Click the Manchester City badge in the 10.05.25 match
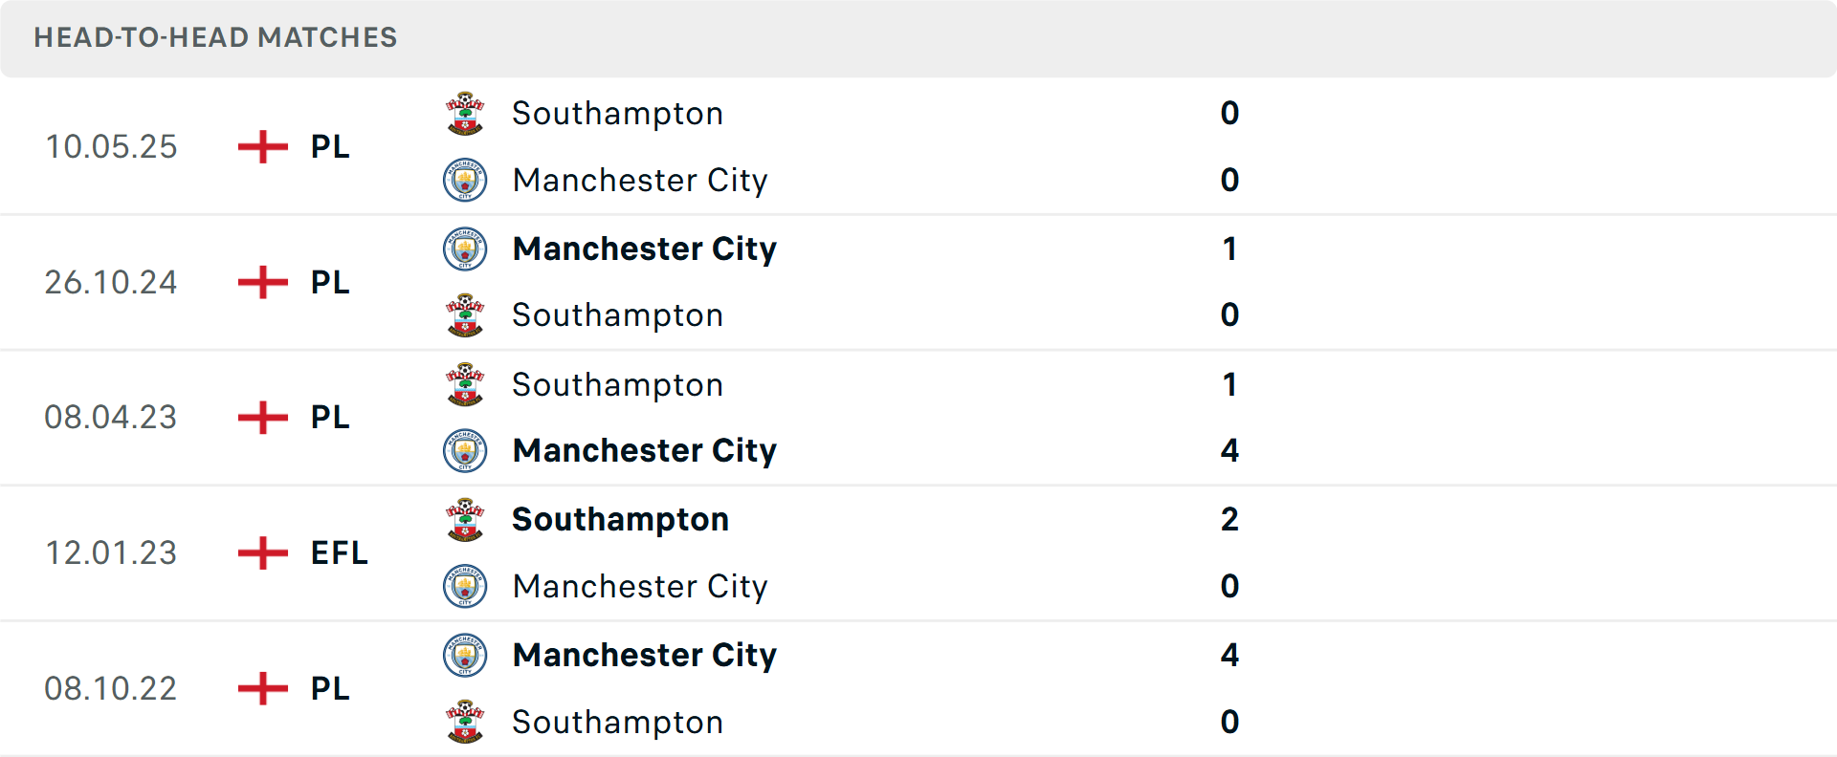1837x757 pixels. coord(465,180)
